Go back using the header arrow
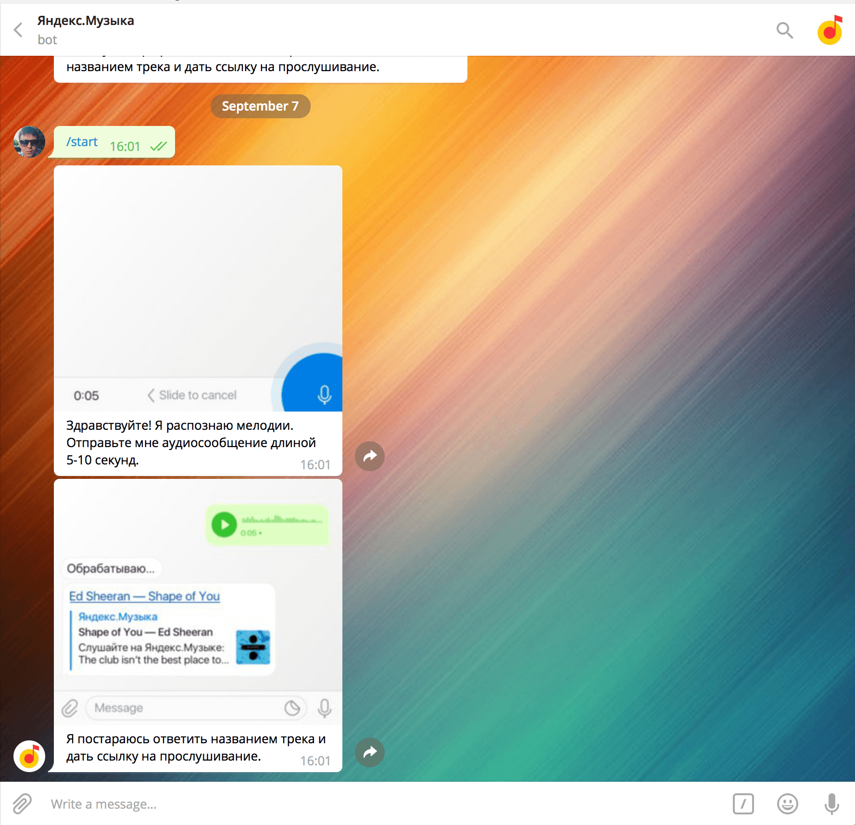Screen dimensions: 855x825 [18, 30]
